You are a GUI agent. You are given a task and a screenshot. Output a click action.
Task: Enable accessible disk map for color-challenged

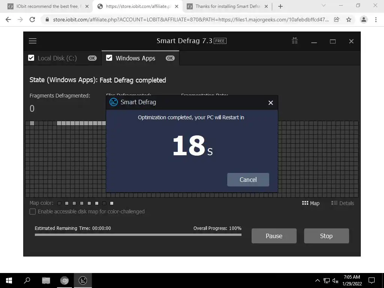tap(33, 211)
